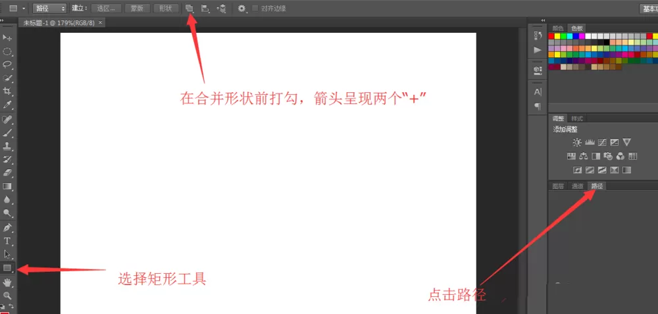Open the path alignment options icon

point(205,8)
